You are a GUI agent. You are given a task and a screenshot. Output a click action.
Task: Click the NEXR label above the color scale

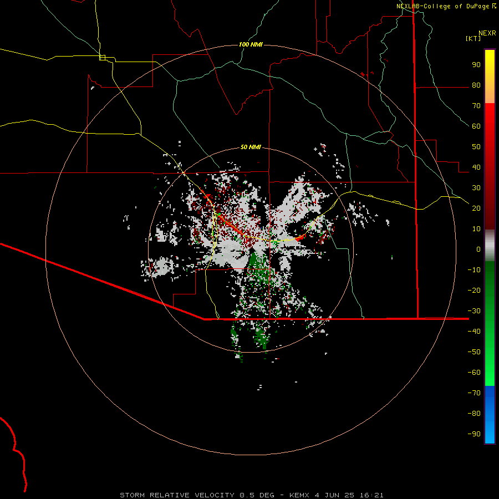click(x=487, y=33)
